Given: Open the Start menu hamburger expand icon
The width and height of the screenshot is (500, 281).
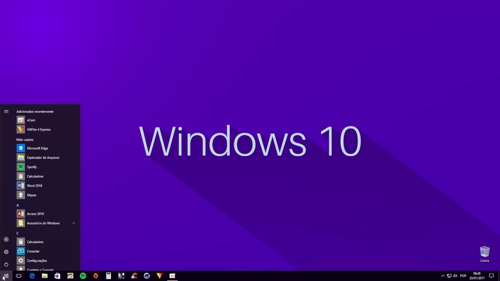Looking at the screenshot, I should (6, 112).
